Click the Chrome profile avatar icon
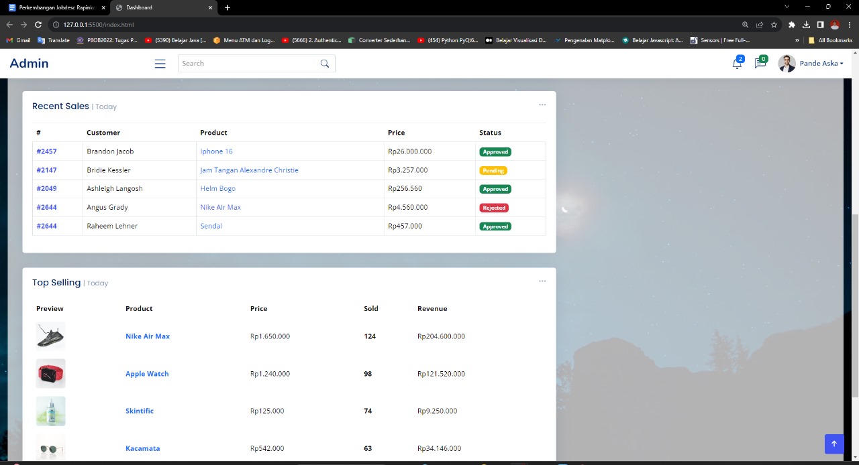The width and height of the screenshot is (859, 465). [x=834, y=24]
